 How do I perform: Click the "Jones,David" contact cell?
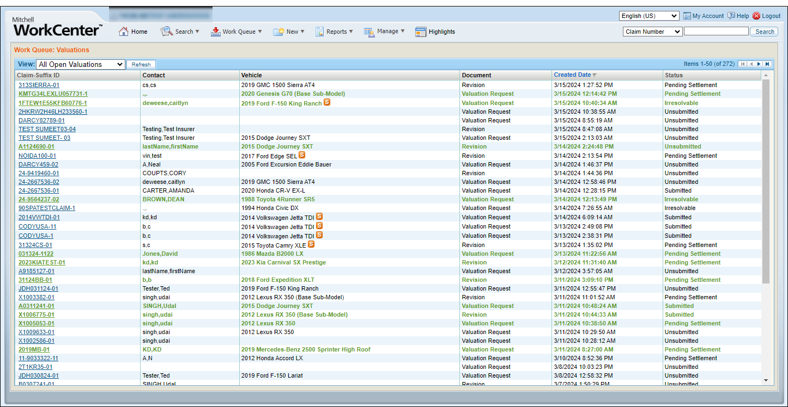(160, 254)
